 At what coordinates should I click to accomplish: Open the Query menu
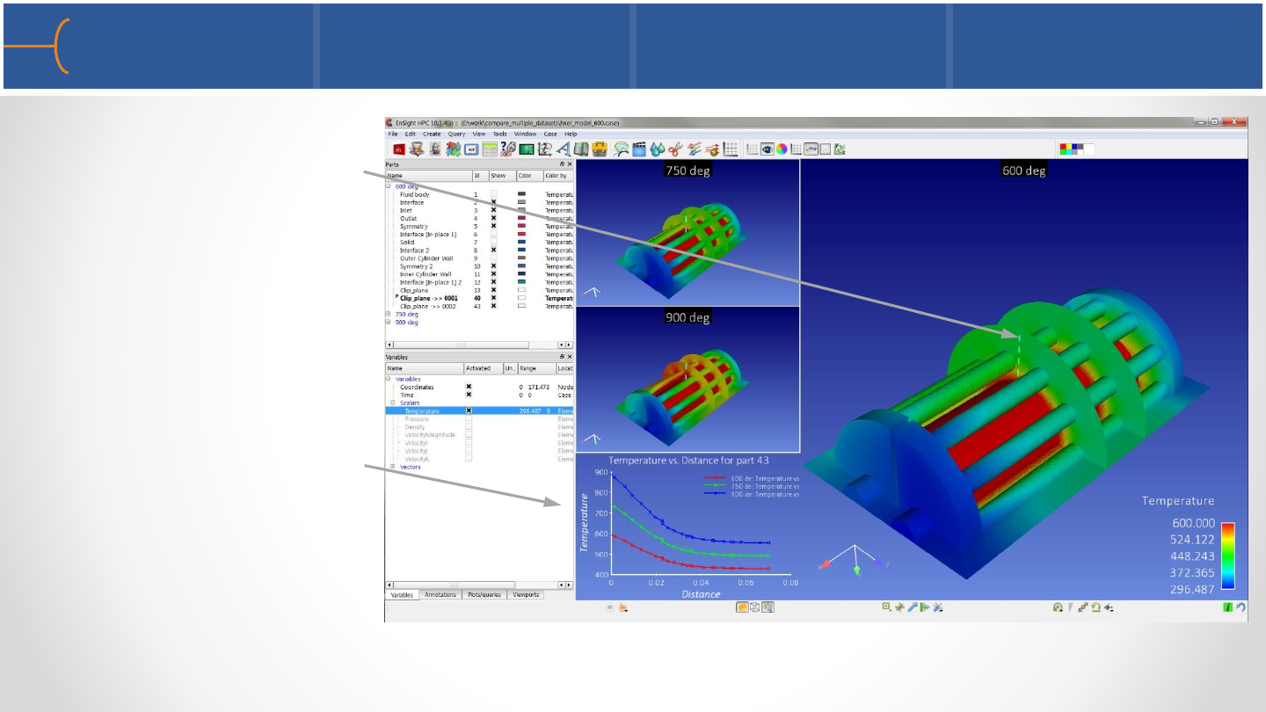(x=456, y=134)
